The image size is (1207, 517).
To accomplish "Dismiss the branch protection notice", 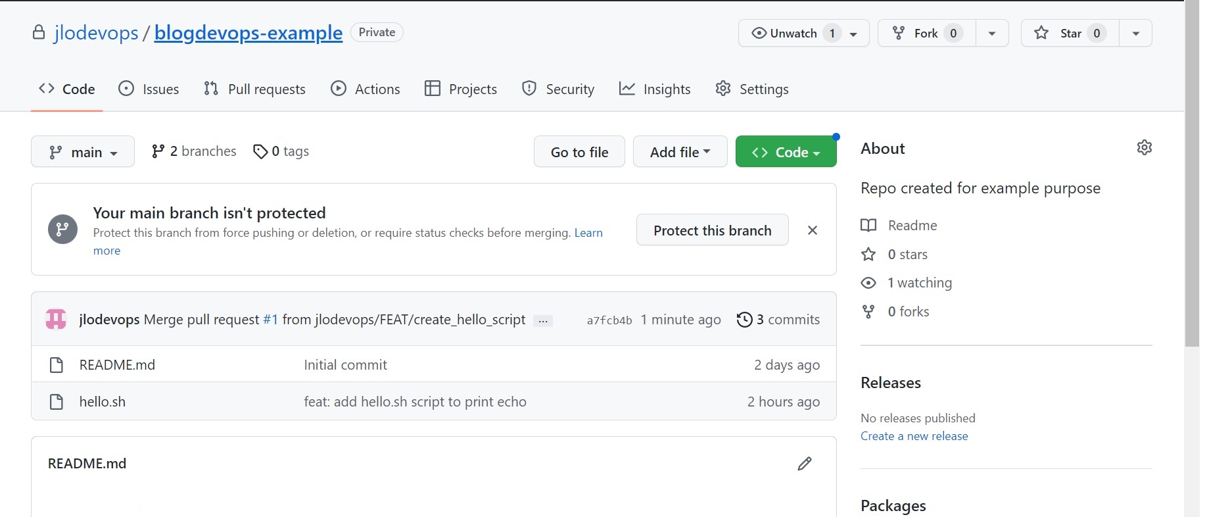I will 813,230.
